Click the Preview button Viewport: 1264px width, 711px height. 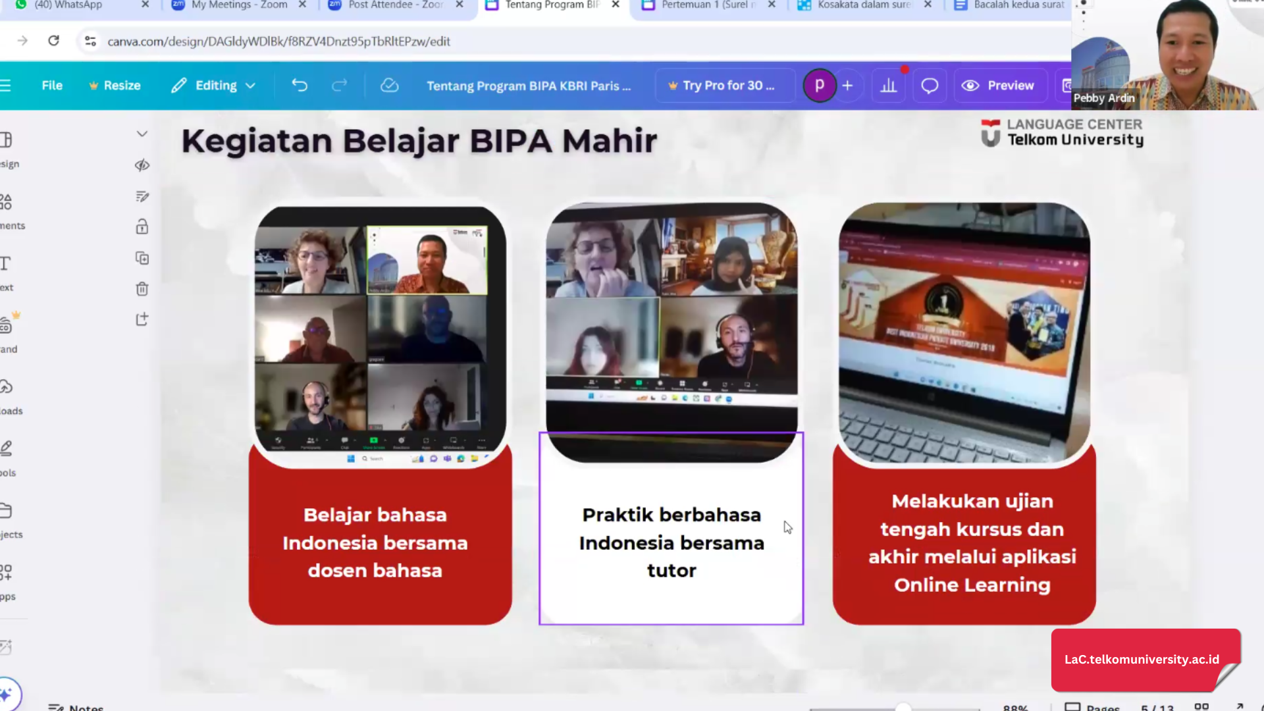tap(1000, 85)
